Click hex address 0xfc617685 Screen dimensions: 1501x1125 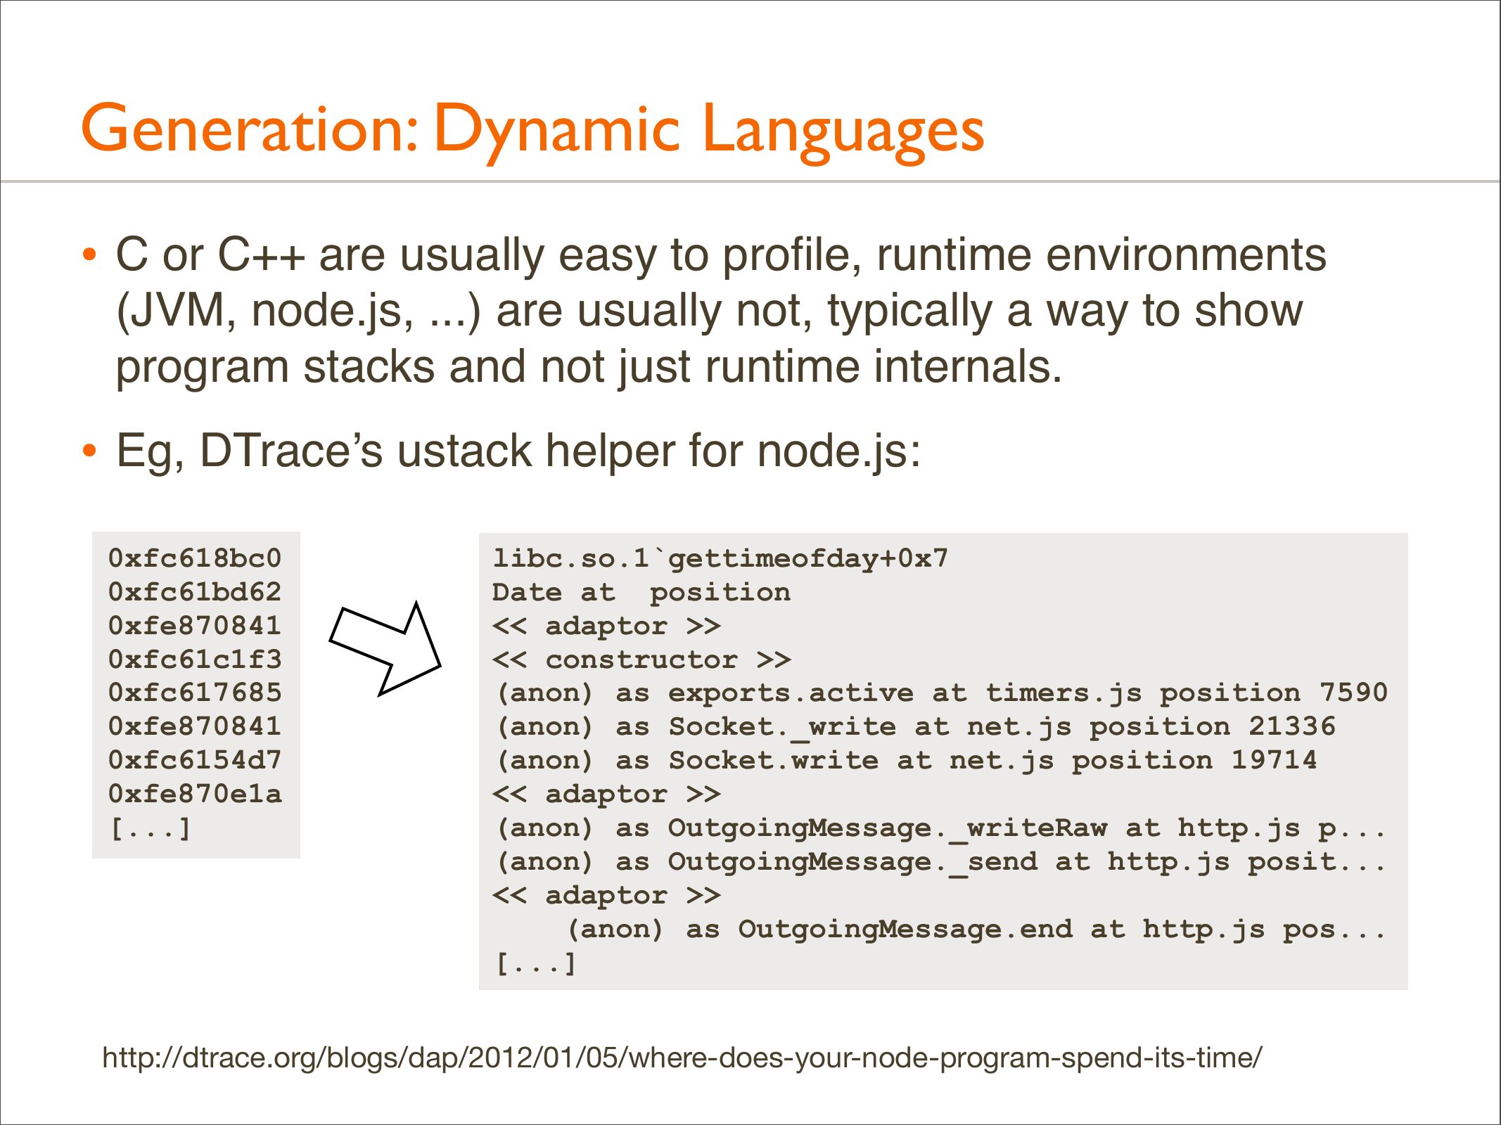pyautogui.click(x=195, y=693)
